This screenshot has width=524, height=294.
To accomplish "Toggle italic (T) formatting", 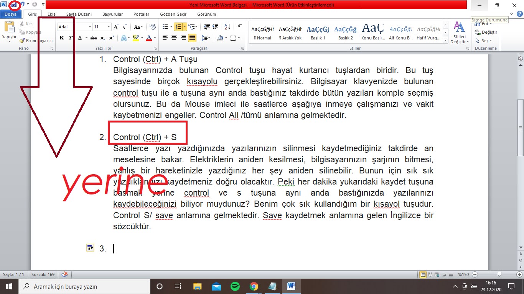I will (x=71, y=38).
